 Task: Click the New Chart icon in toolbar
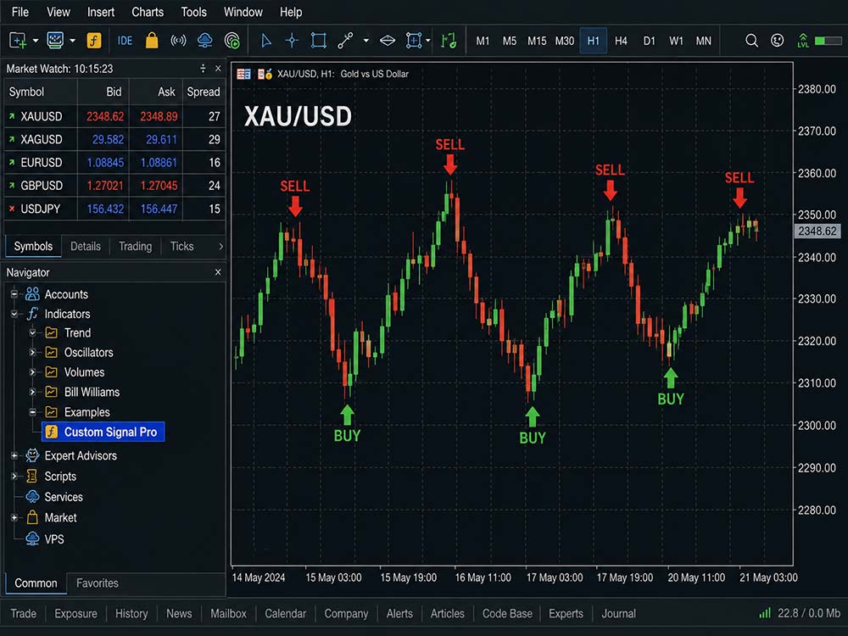click(x=17, y=41)
